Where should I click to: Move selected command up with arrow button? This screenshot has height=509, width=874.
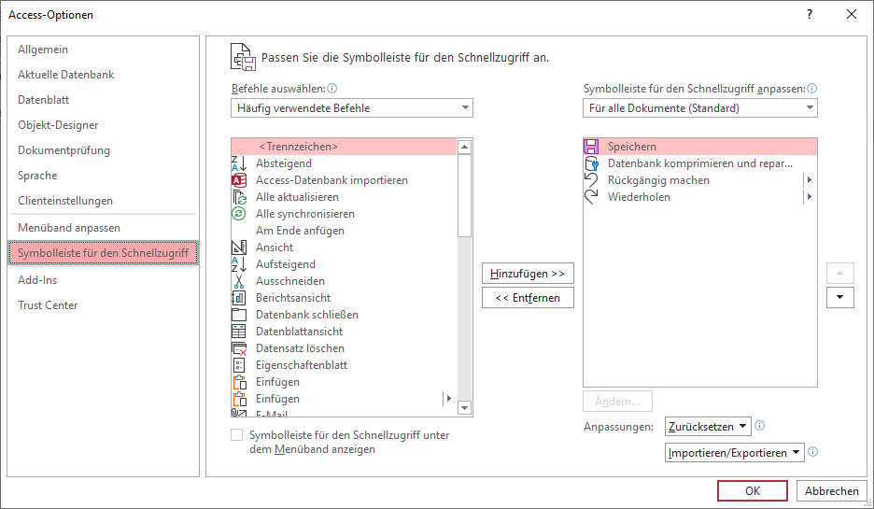coord(840,273)
